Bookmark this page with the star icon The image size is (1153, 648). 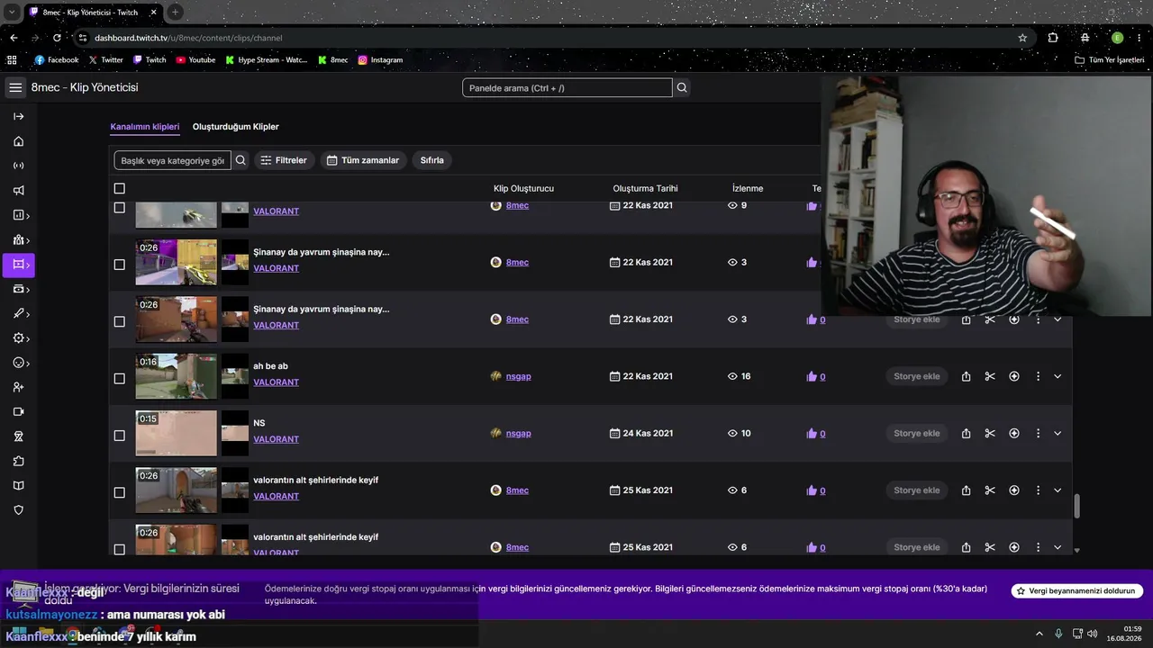click(x=1022, y=38)
